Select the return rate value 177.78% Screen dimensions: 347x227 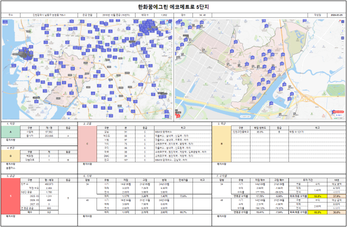(x=260, y=192)
